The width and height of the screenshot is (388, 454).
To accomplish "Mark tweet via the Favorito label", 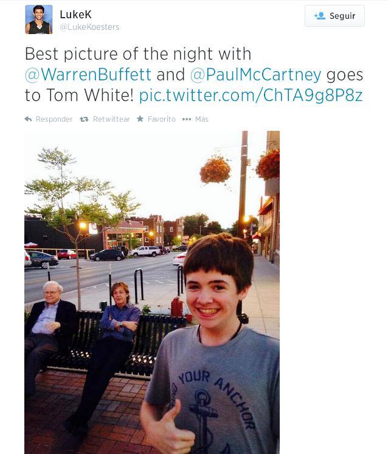I will (161, 119).
